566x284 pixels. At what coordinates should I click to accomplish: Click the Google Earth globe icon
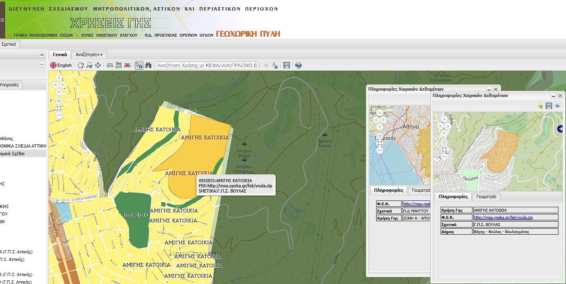[x=298, y=65]
